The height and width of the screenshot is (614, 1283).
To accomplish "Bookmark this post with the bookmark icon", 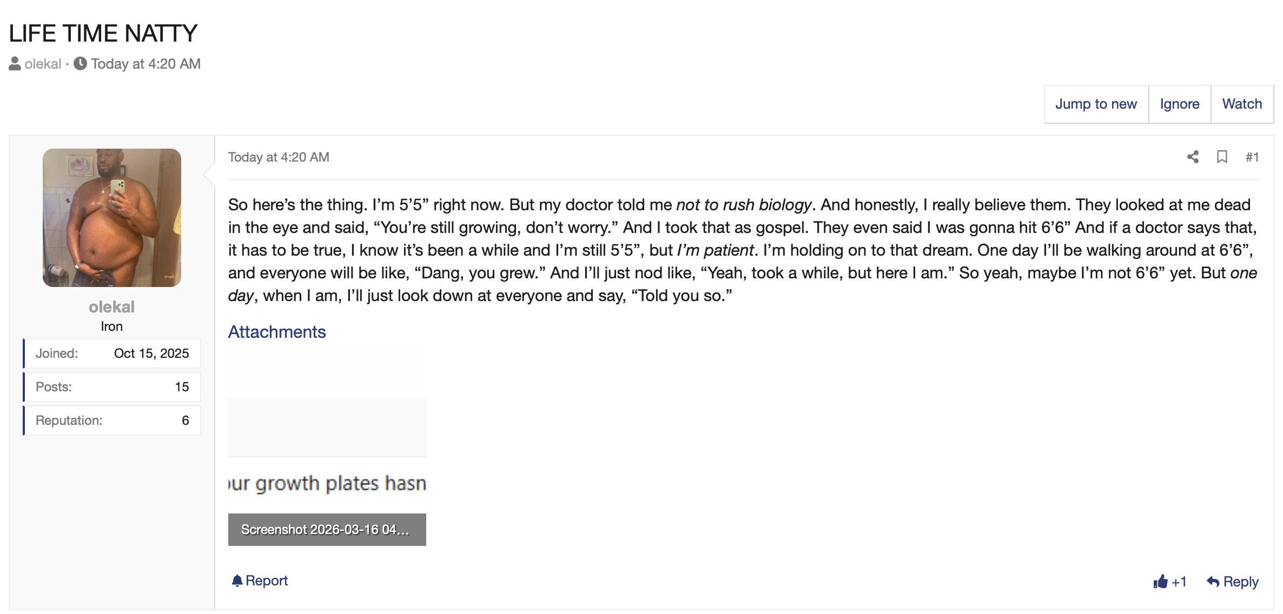I will [1222, 157].
